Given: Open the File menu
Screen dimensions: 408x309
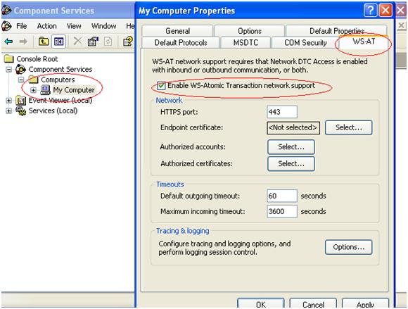Looking at the screenshot, I should [x=22, y=26].
